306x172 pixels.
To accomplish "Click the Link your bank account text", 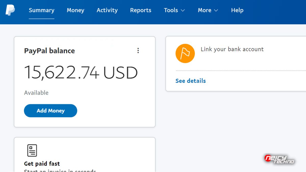I will point(232,49).
